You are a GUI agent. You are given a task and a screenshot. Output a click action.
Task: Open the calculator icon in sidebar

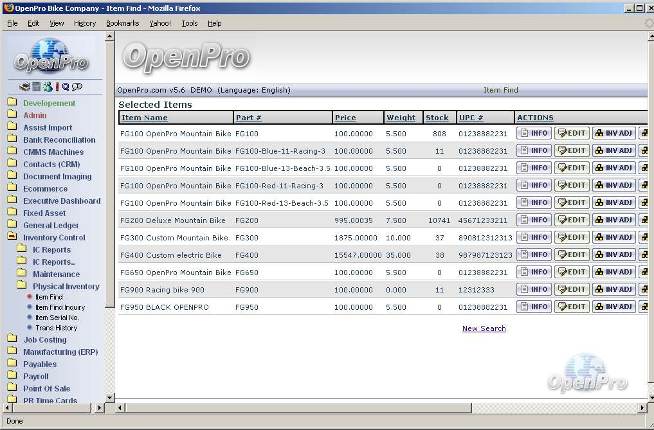[37, 87]
